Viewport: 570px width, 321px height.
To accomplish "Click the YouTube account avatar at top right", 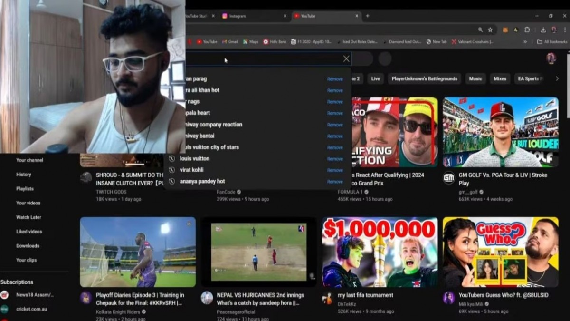I will click(551, 58).
